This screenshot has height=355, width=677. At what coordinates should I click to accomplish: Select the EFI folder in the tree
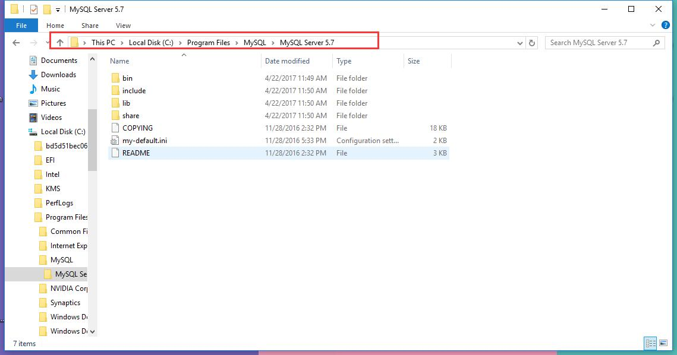(50, 160)
